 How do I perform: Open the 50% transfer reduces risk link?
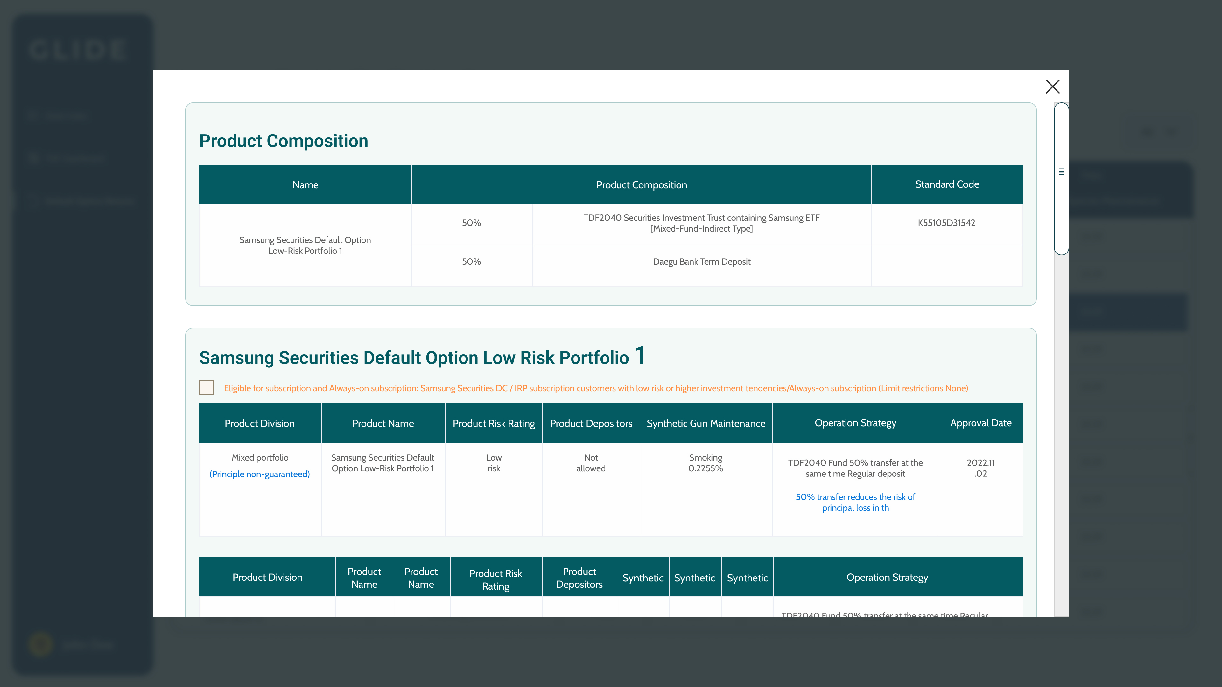tap(855, 502)
